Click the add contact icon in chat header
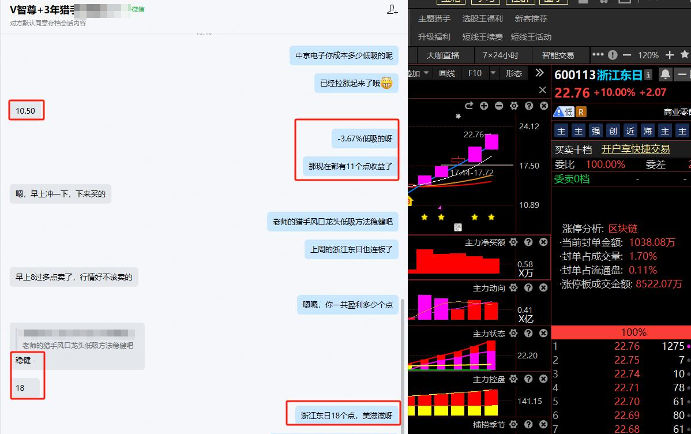 (x=392, y=10)
